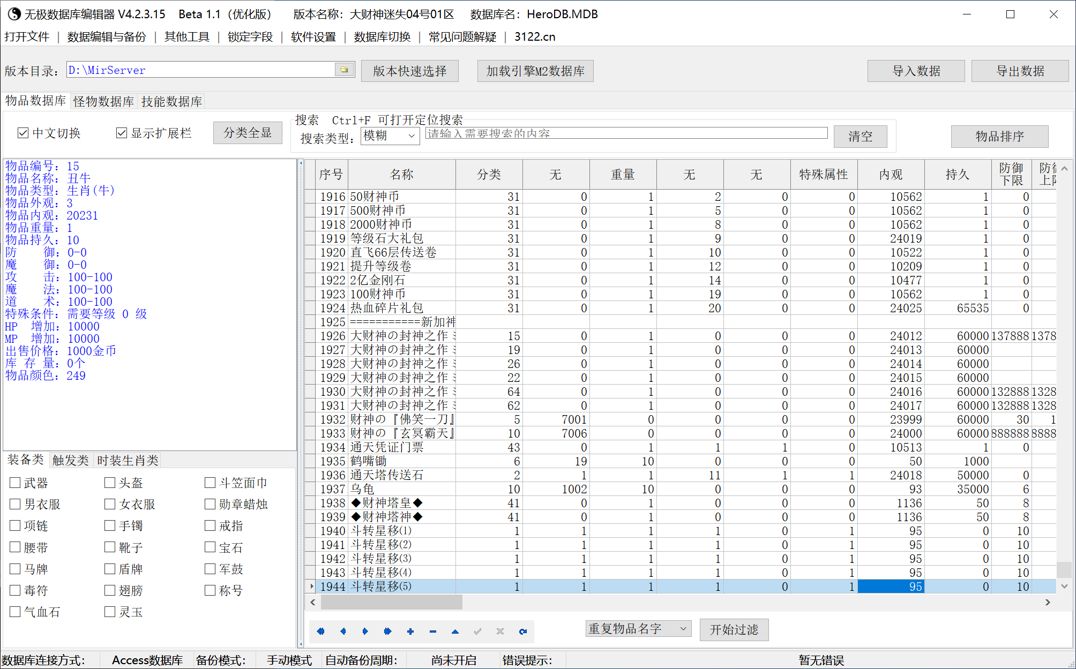This screenshot has height=669, width=1076.
Task: Click the 物品排序 button
Action: 1000,136
